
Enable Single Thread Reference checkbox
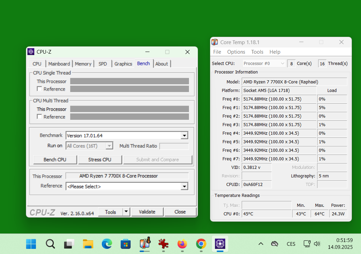(39, 89)
